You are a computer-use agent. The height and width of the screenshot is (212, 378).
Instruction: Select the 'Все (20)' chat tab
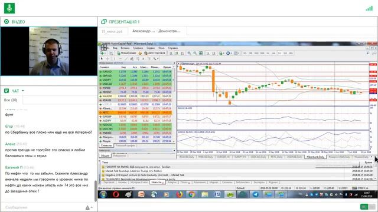[x=11, y=100]
